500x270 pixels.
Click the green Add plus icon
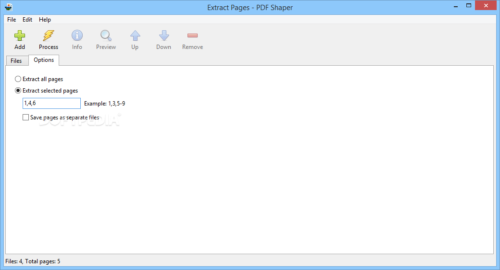19,35
